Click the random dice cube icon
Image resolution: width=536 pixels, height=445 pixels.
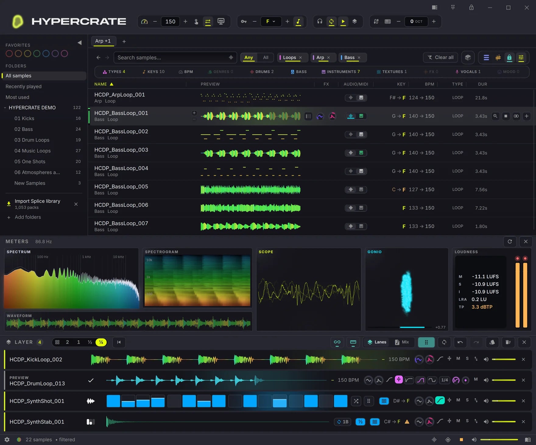pos(468,57)
